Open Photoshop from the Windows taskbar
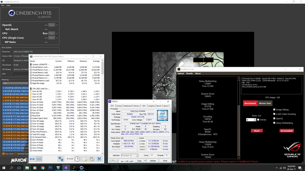The image size is (305, 171). (50, 168)
